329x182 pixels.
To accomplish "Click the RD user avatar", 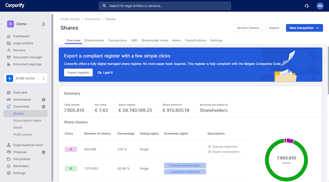I will (320, 6).
